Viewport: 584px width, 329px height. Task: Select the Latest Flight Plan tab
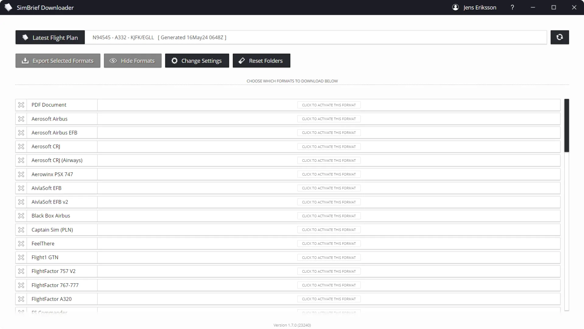tap(50, 37)
